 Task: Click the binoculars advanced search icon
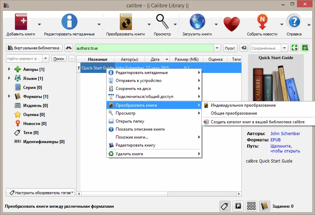pos(69,48)
